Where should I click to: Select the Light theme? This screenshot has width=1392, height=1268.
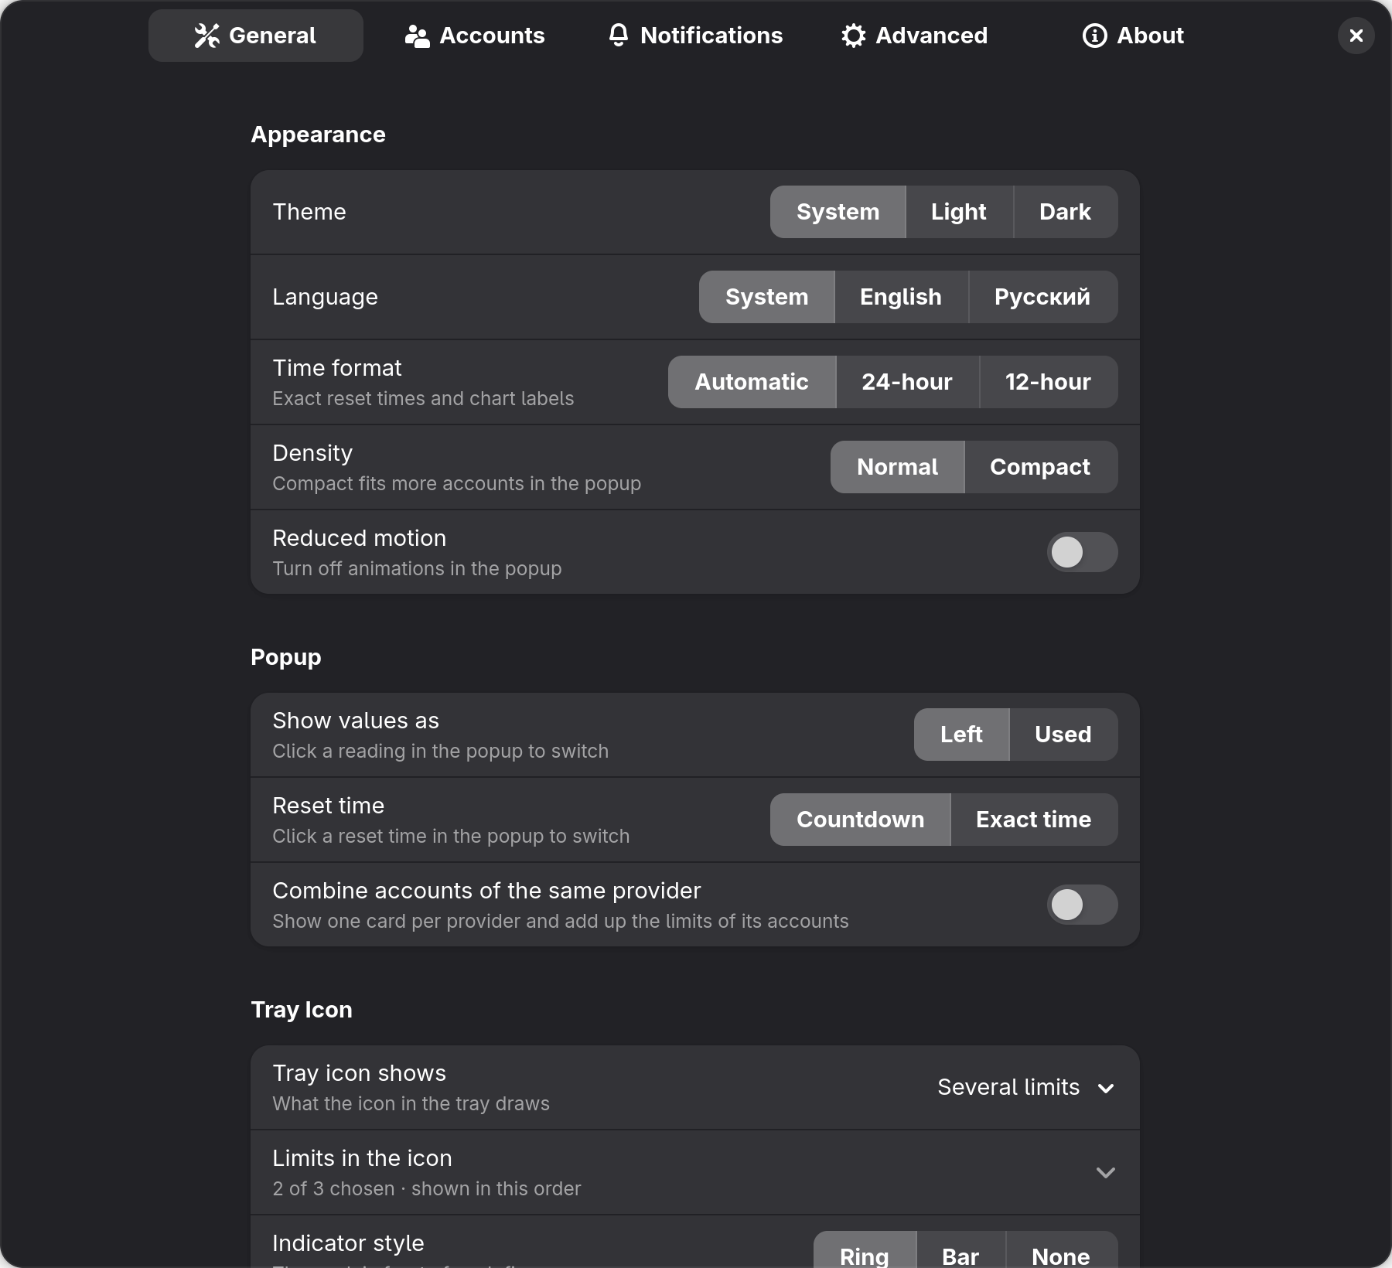coord(959,212)
